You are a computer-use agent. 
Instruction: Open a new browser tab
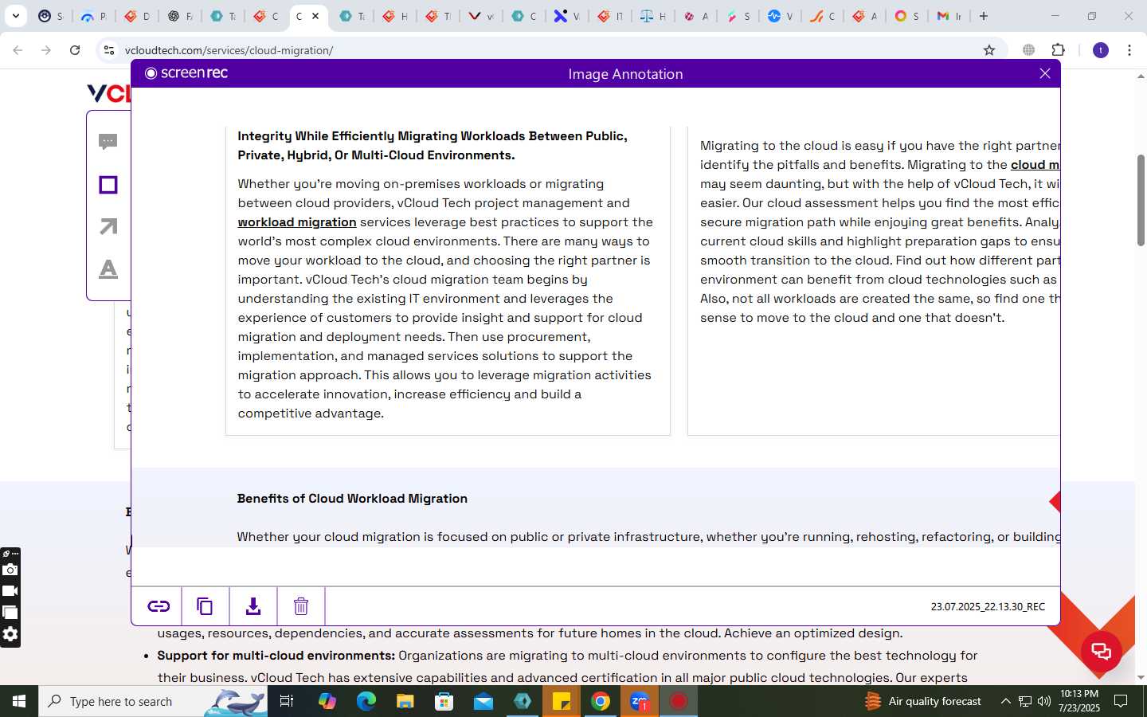984,16
